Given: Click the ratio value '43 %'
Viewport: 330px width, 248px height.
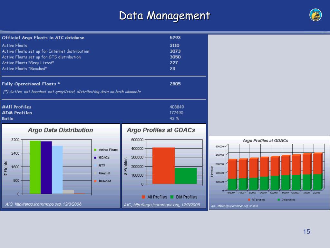Looking at the screenshot, I should pyautogui.click(x=174, y=119).
